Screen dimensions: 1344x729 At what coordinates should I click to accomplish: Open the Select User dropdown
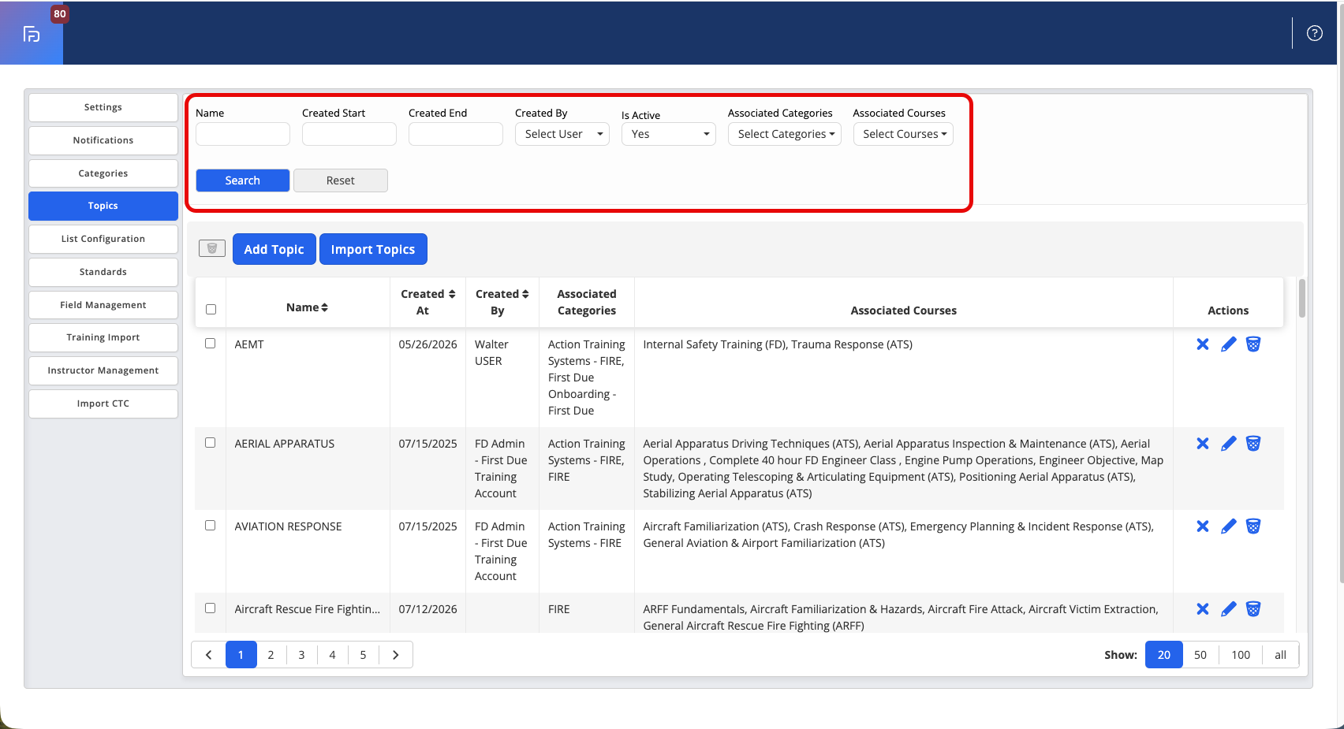click(562, 134)
